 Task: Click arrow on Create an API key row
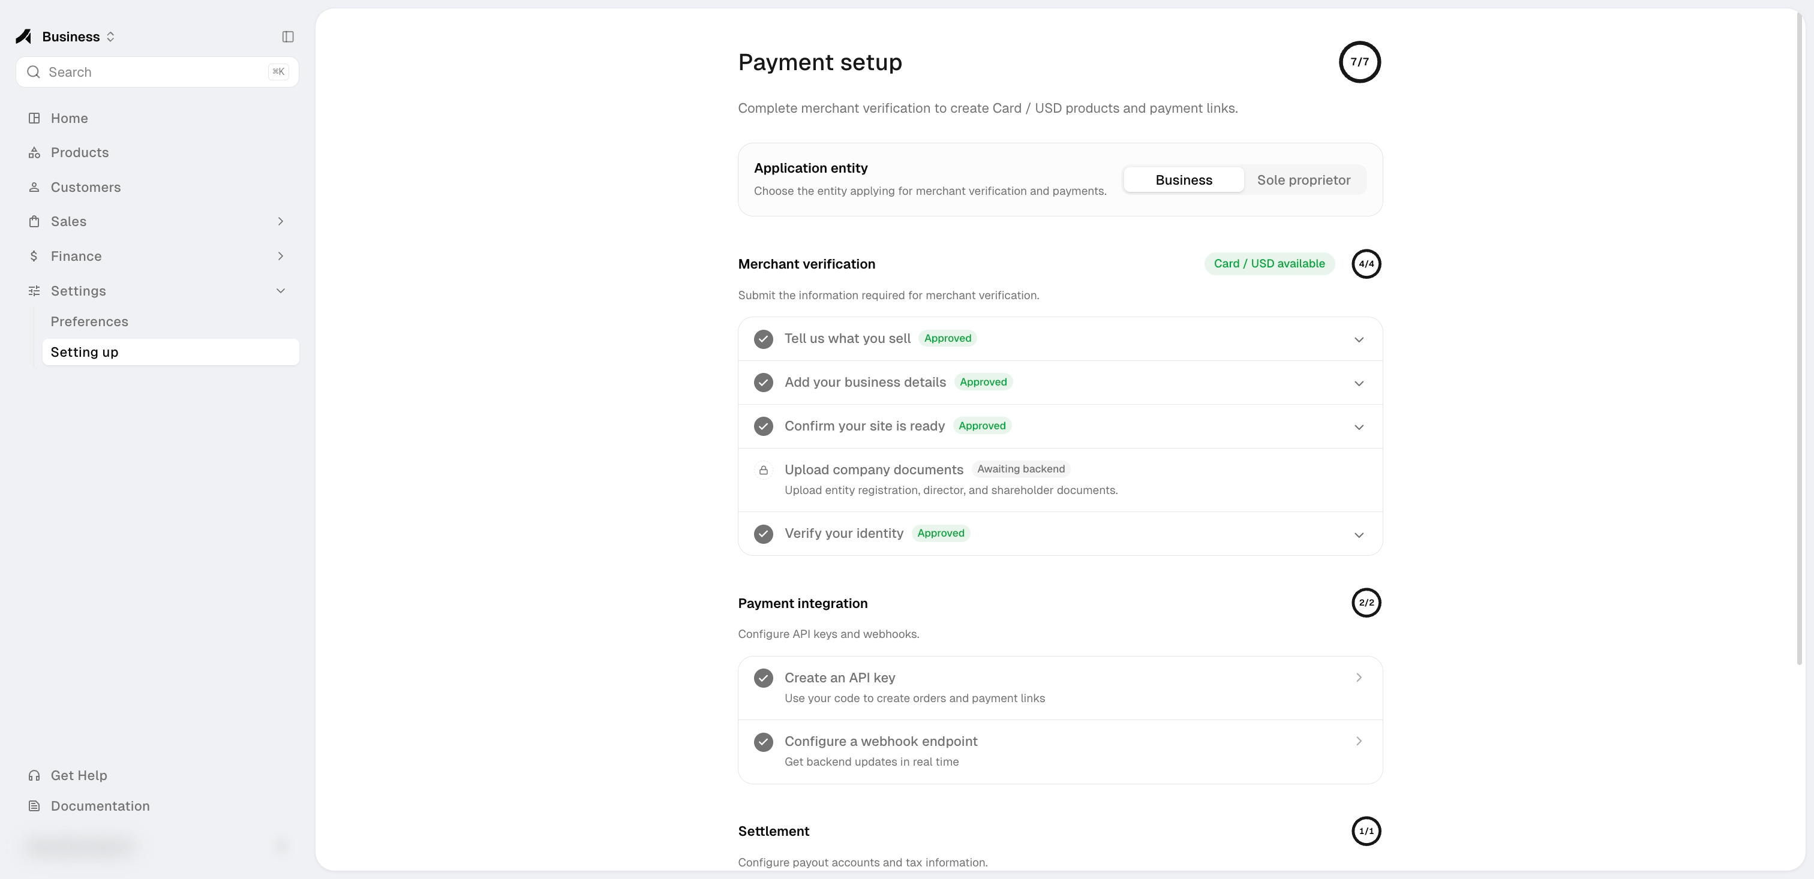click(x=1358, y=678)
